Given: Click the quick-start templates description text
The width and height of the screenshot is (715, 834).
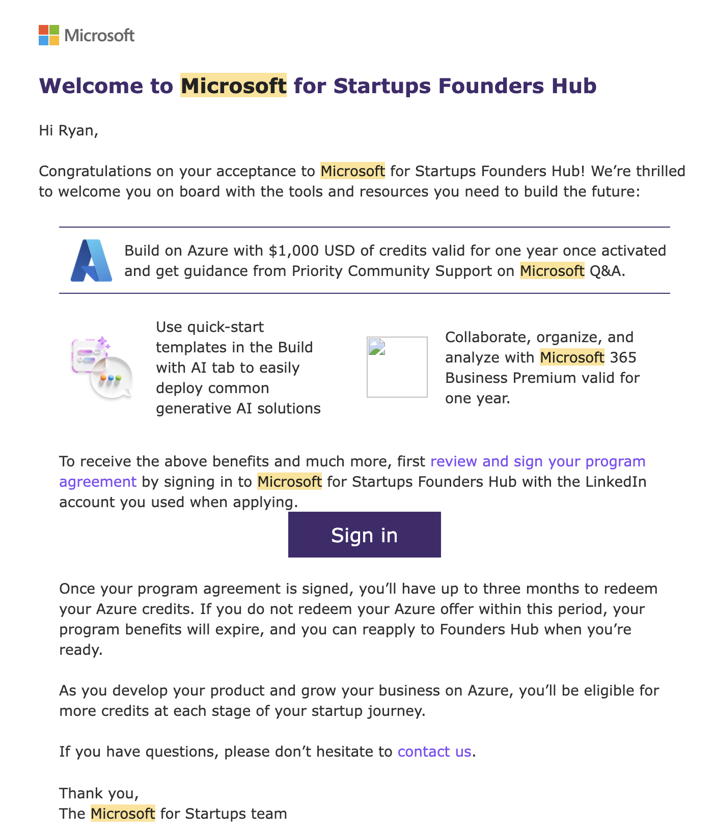Looking at the screenshot, I should coord(238,368).
